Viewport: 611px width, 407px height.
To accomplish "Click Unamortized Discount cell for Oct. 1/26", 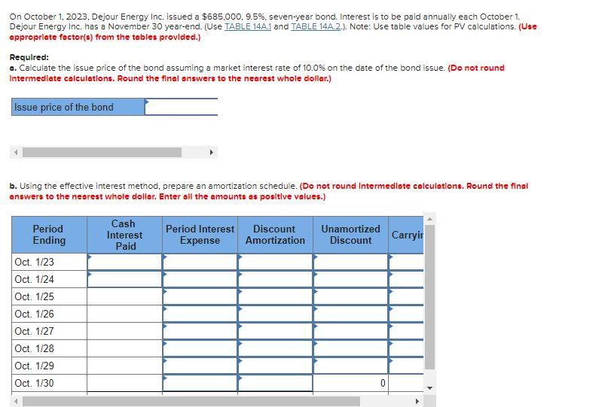I will (x=350, y=314).
